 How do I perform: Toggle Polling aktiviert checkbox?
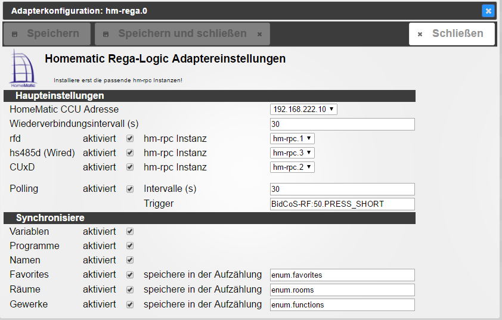[129, 189]
